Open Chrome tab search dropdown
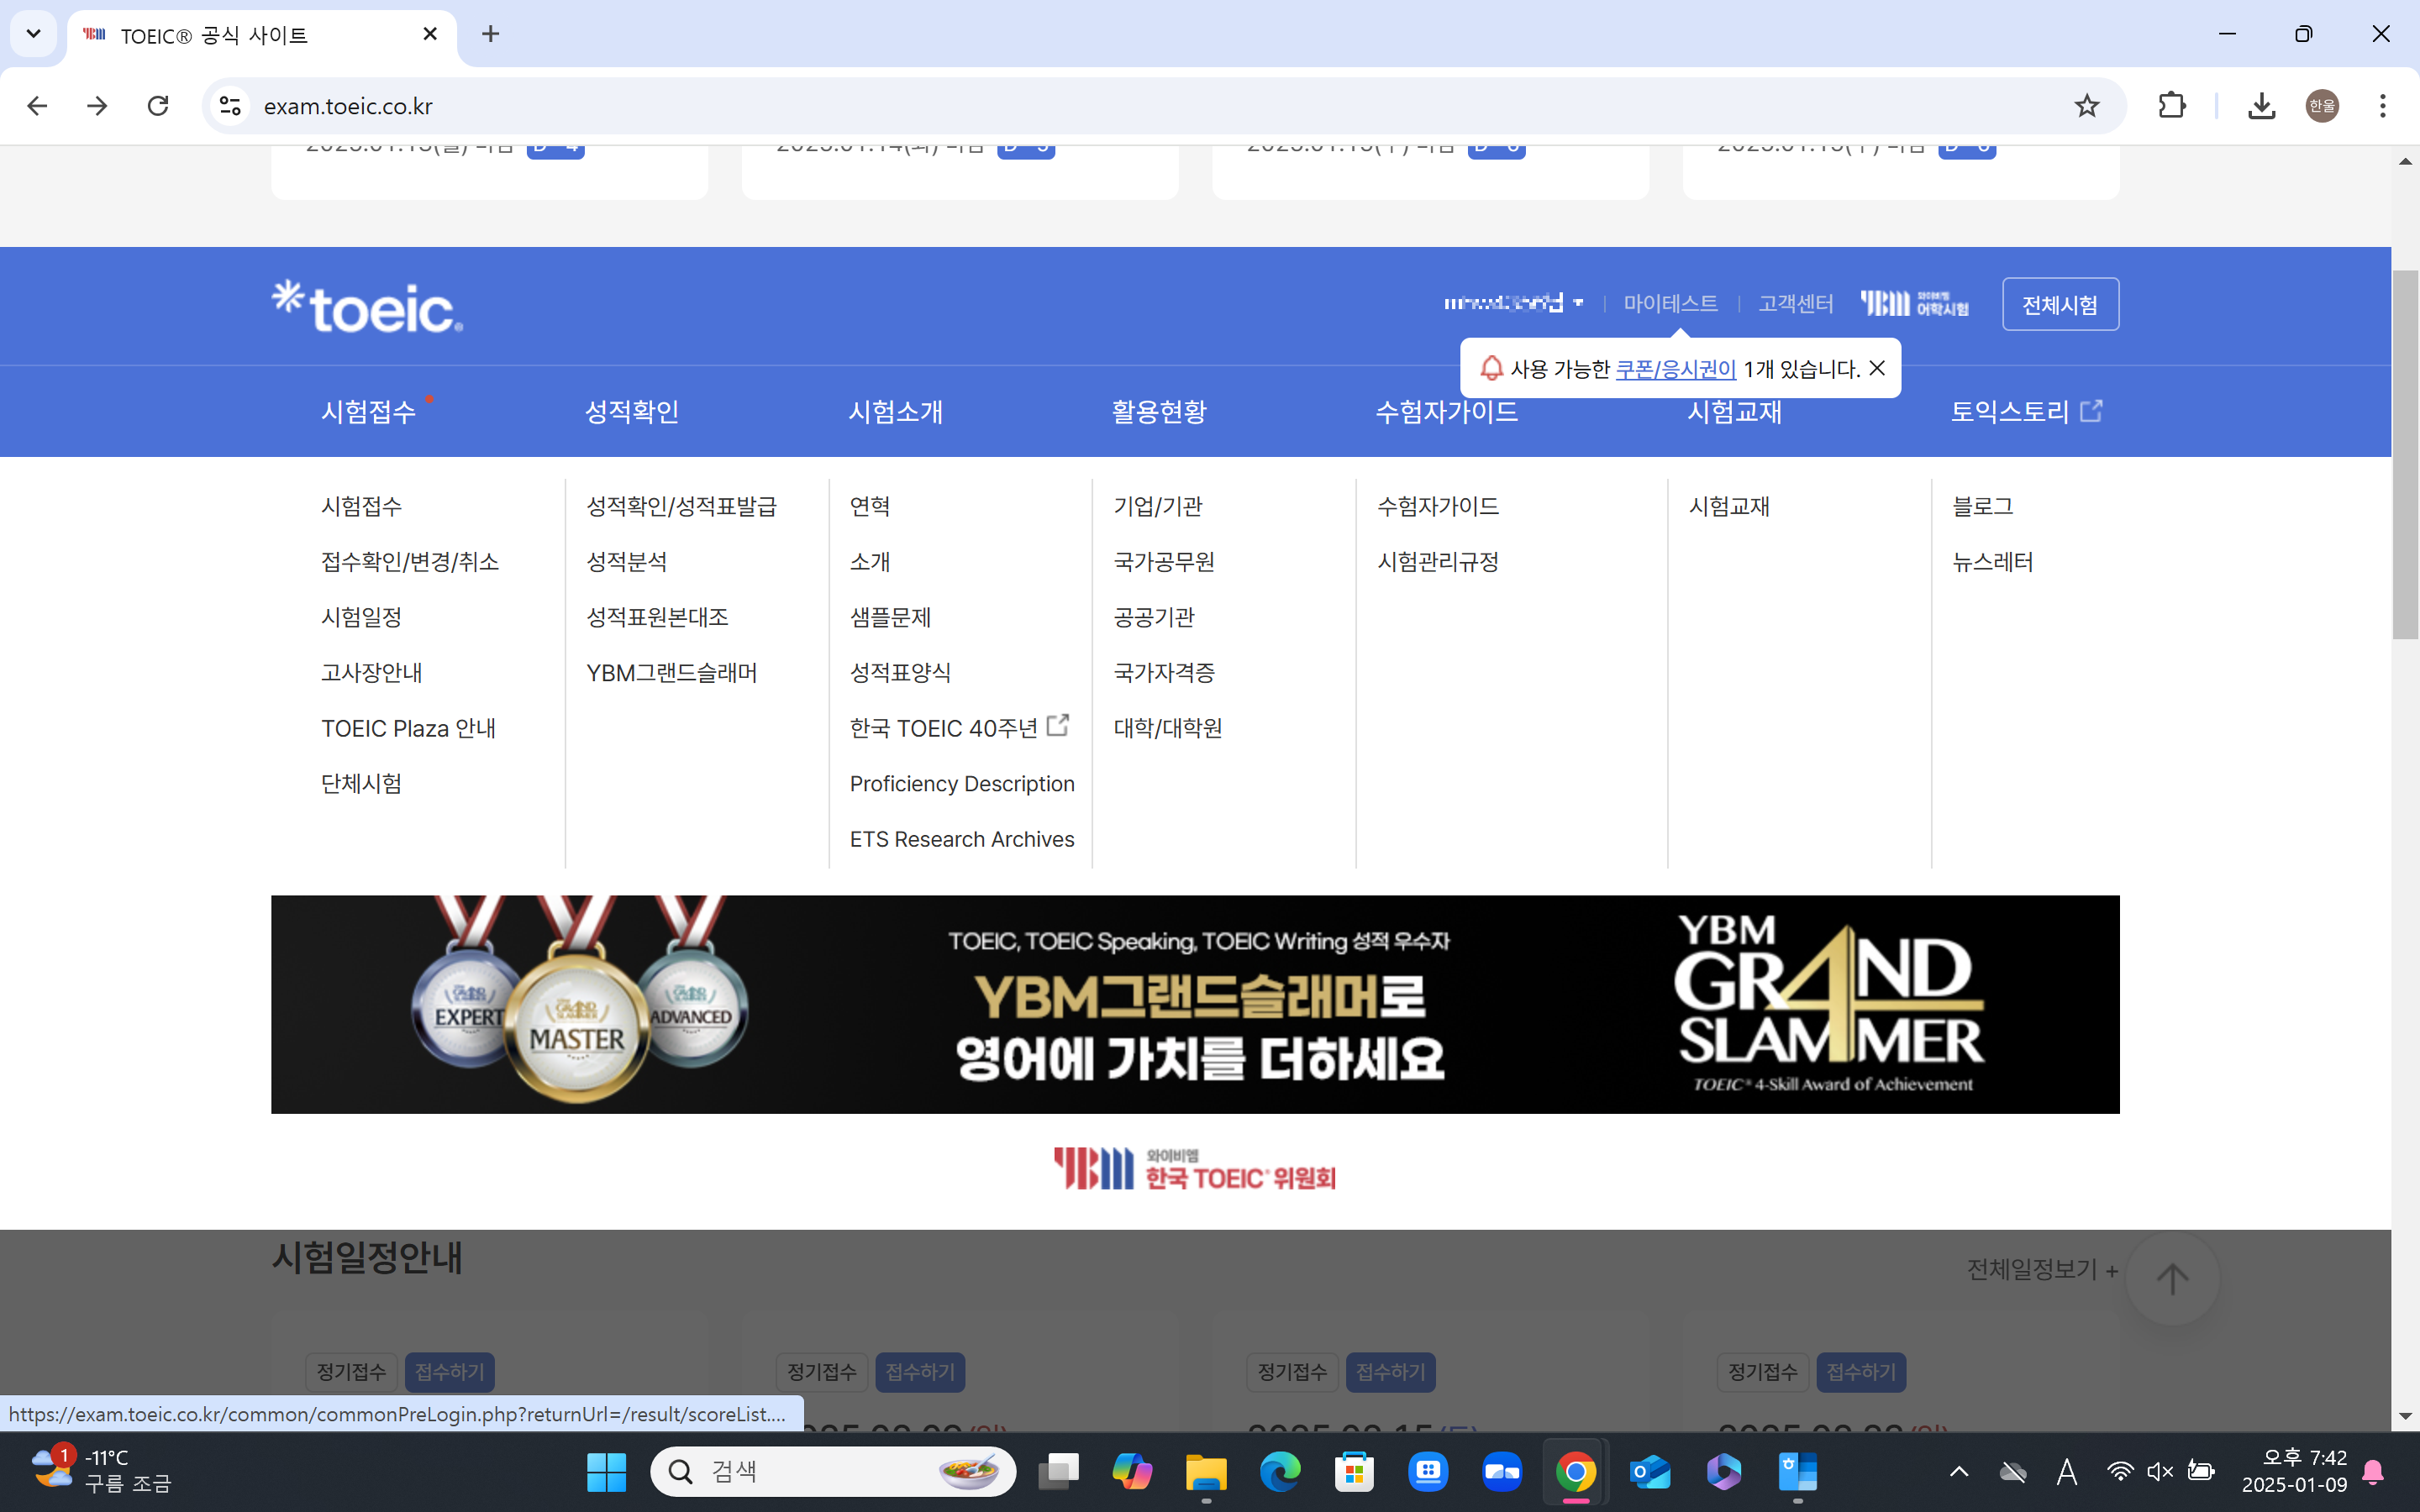Image resolution: width=2420 pixels, height=1512 pixels. pyautogui.click(x=33, y=34)
